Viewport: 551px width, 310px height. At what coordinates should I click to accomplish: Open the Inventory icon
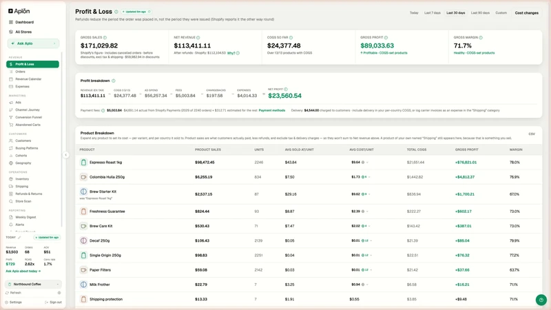click(x=11, y=179)
